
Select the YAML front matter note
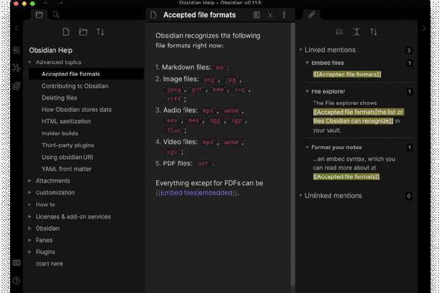coord(66,169)
